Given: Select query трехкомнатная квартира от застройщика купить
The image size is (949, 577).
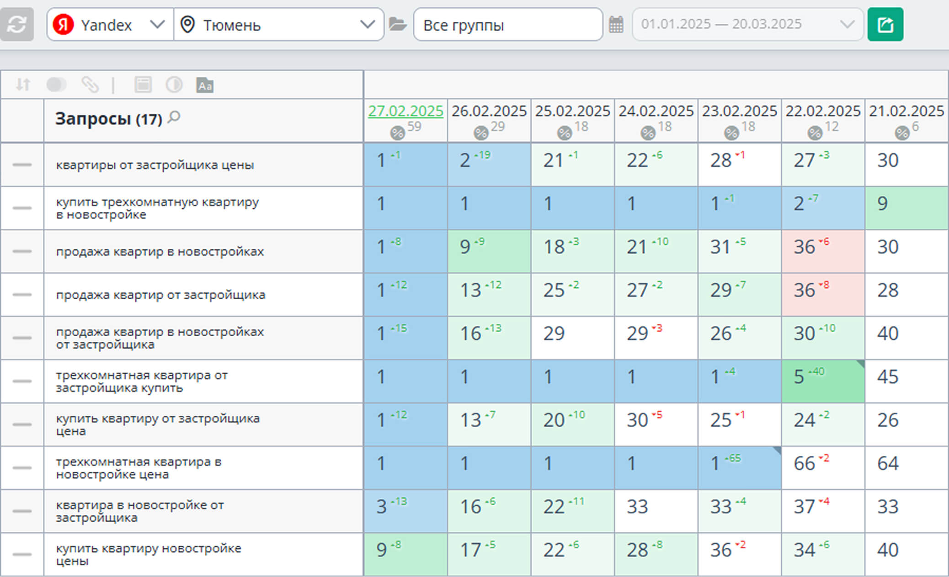Looking at the screenshot, I should tap(142, 381).
